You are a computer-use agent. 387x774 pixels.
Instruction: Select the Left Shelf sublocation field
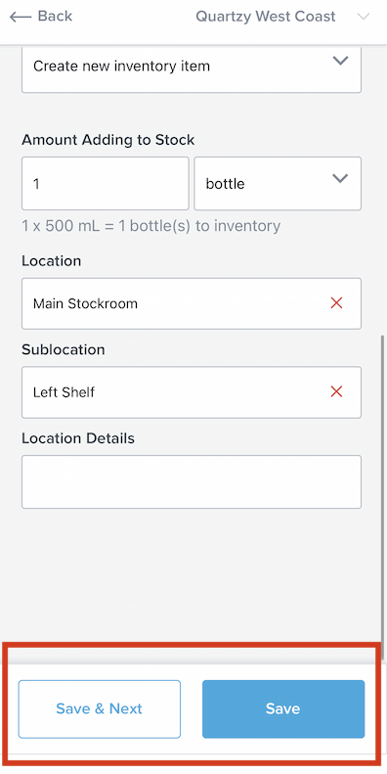(x=192, y=392)
